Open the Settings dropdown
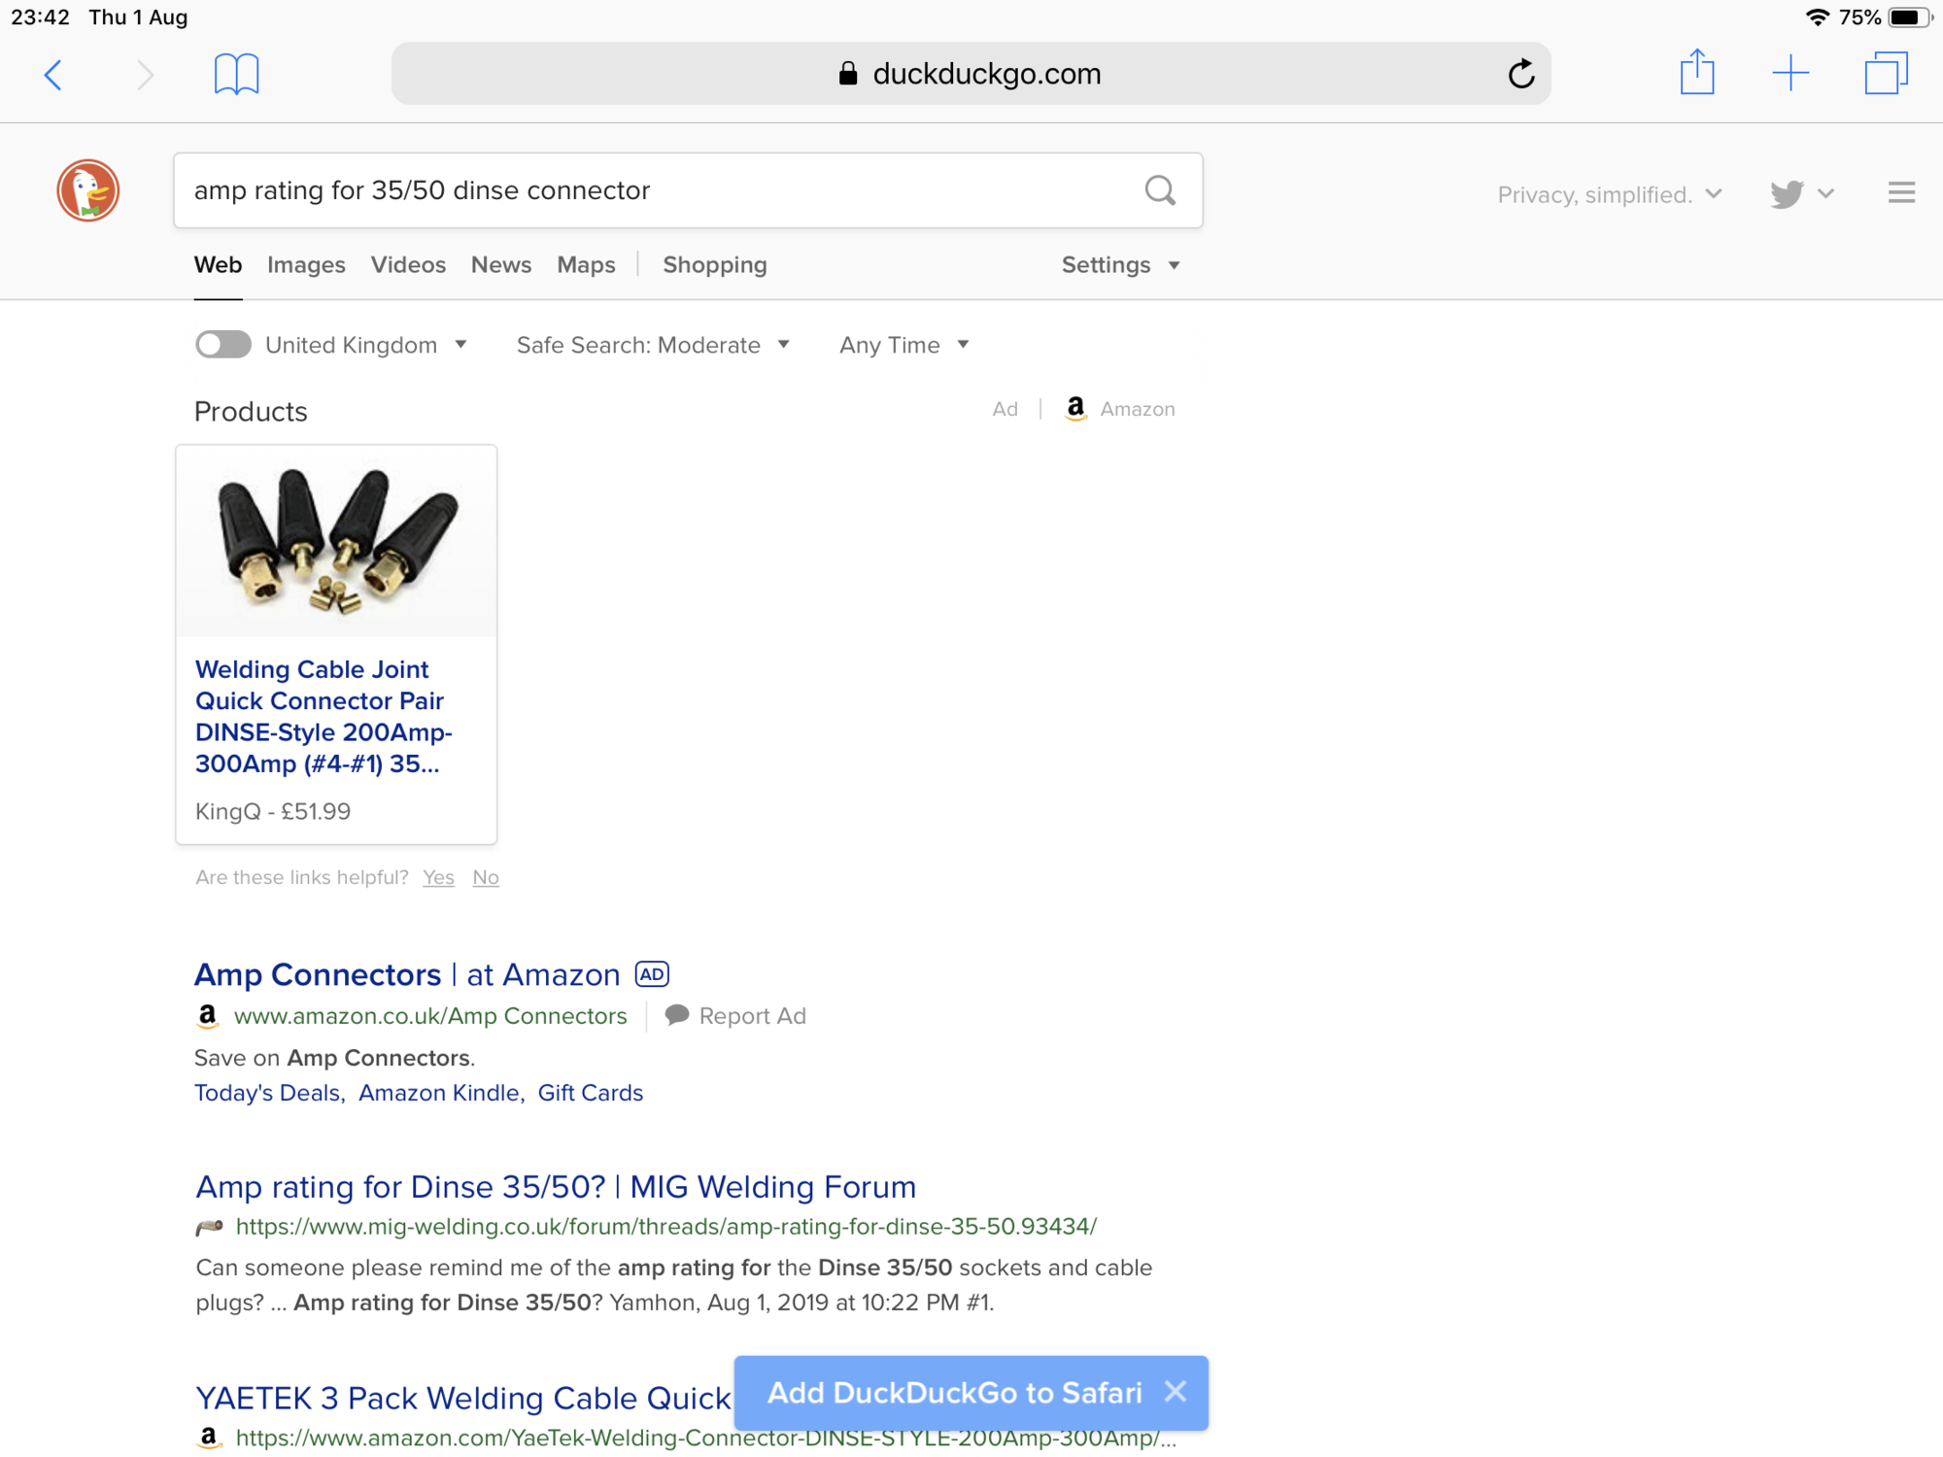Viewport: 1943px width, 1457px height. (1120, 265)
